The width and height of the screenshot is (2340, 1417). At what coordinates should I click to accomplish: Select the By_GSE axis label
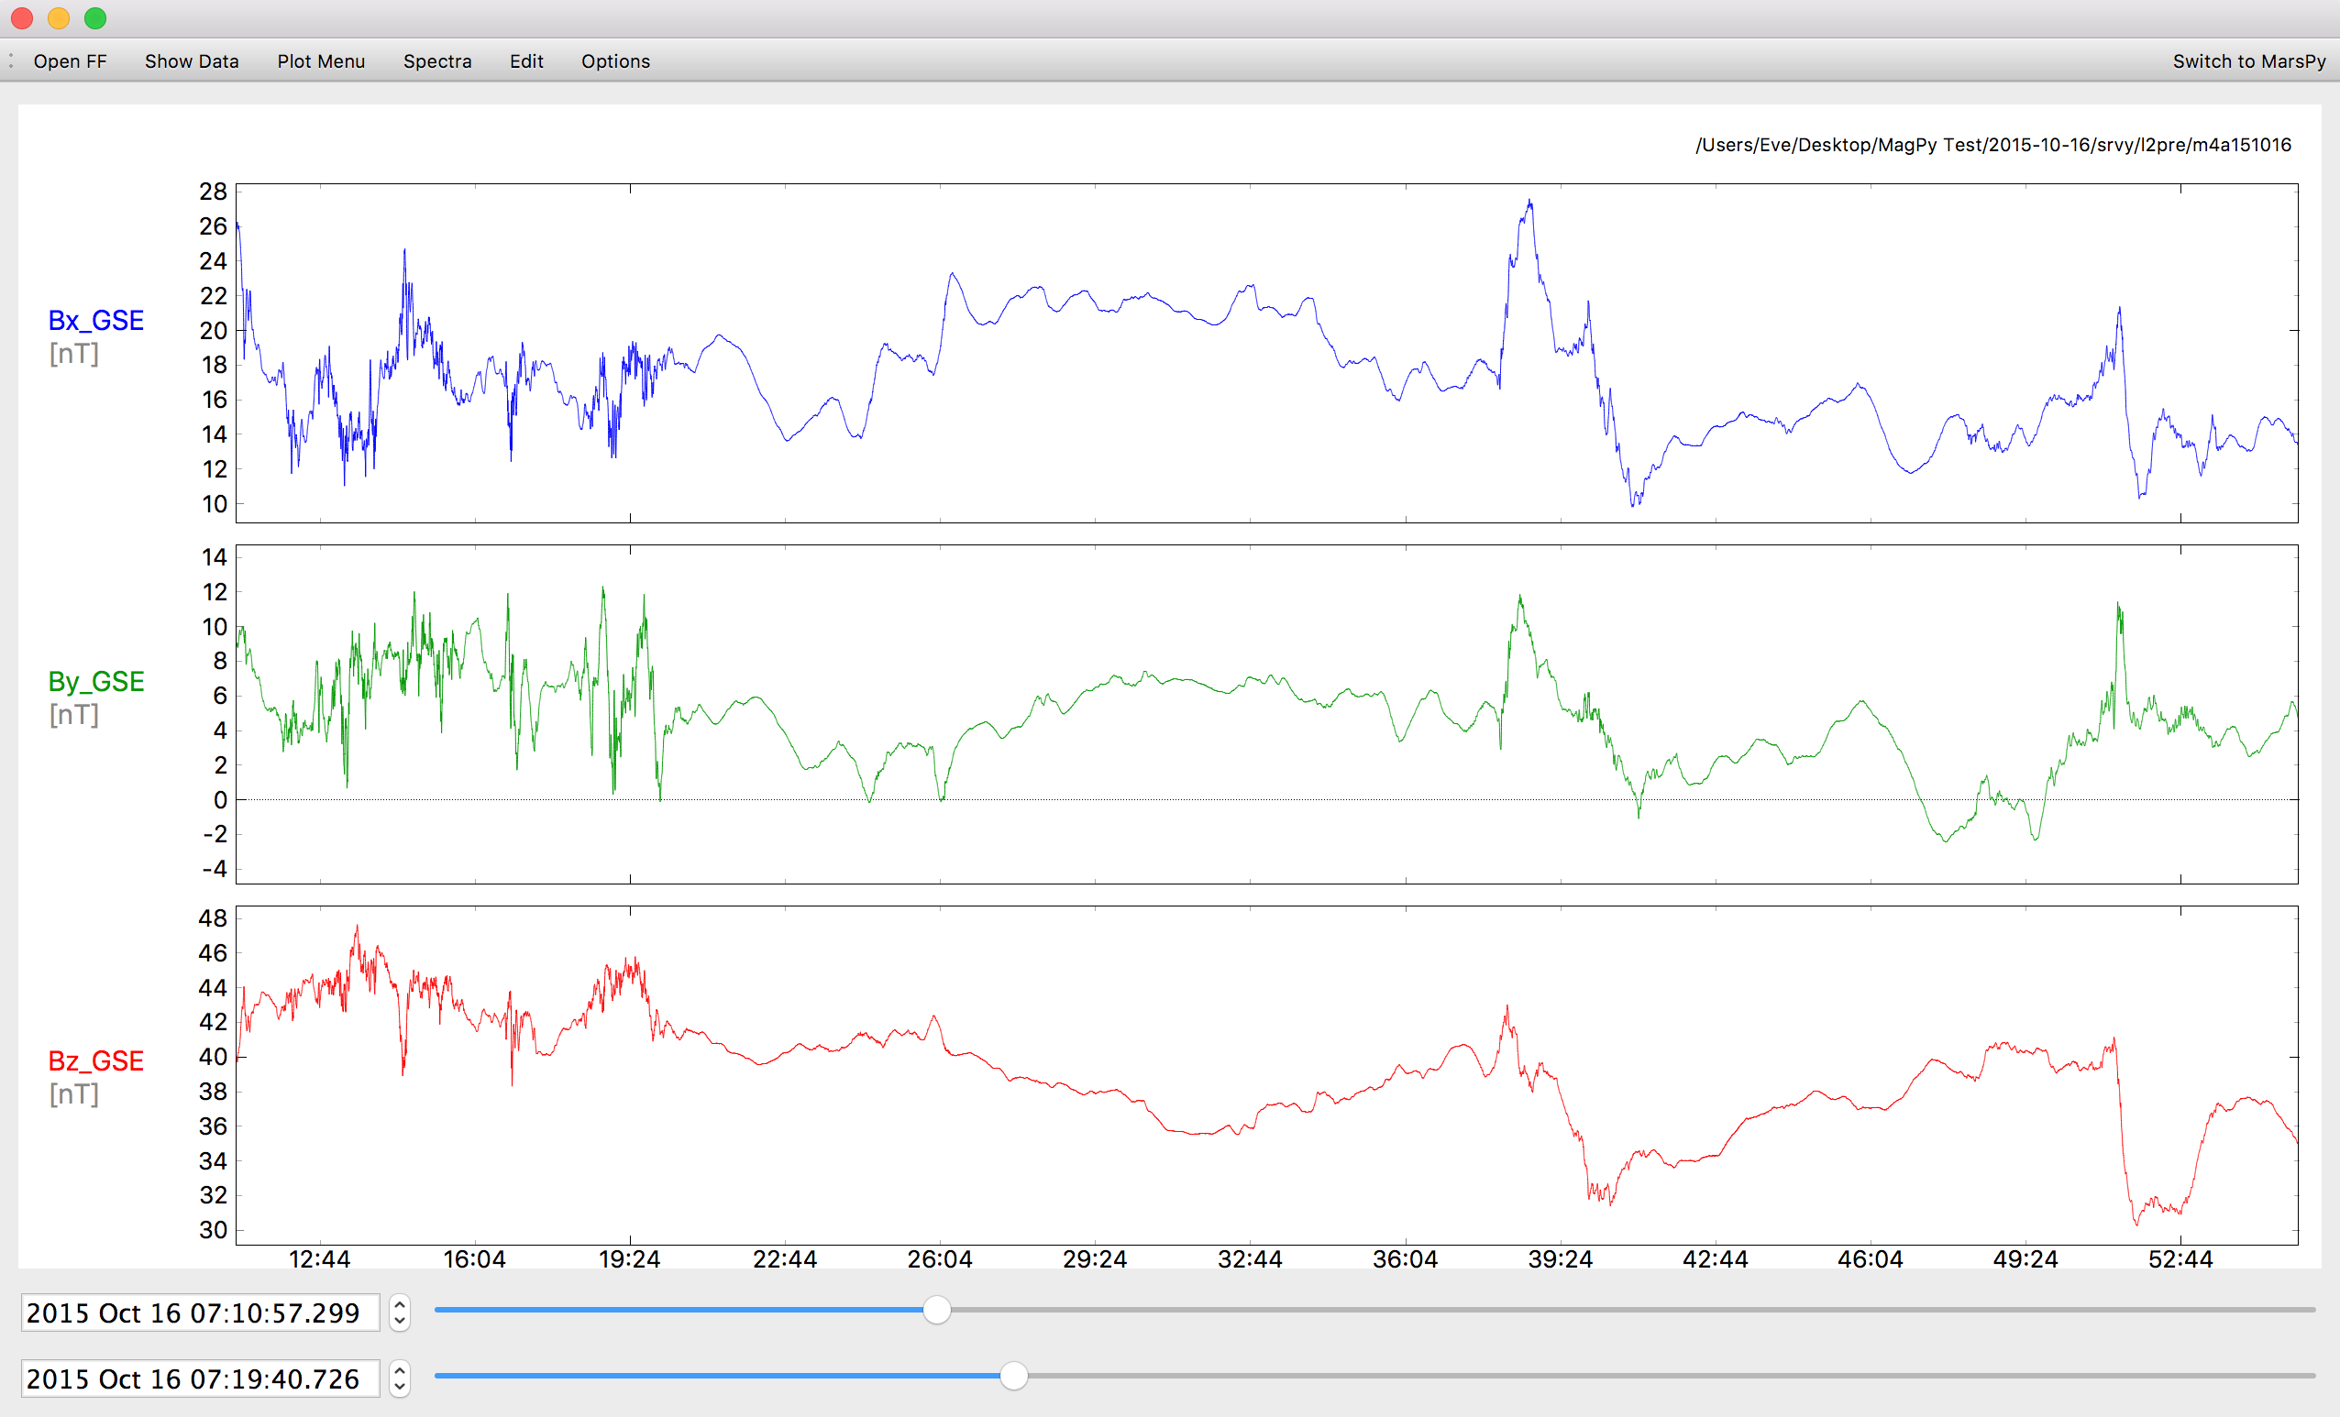coord(96,680)
